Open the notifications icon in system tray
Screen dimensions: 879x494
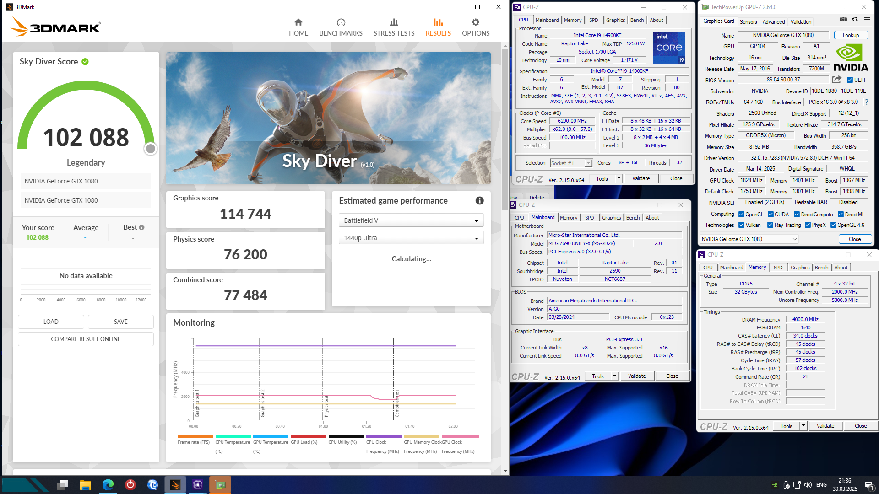[x=868, y=485]
